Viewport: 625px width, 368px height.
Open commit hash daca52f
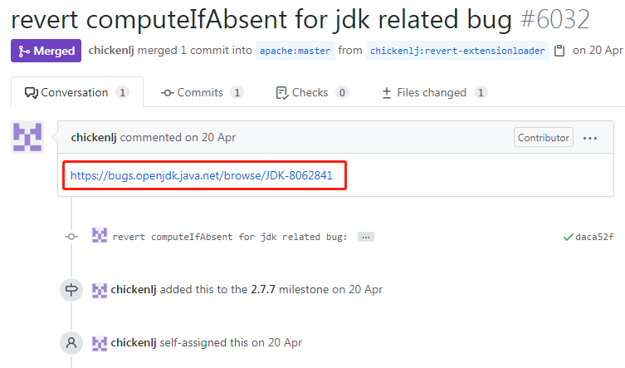tap(594, 237)
